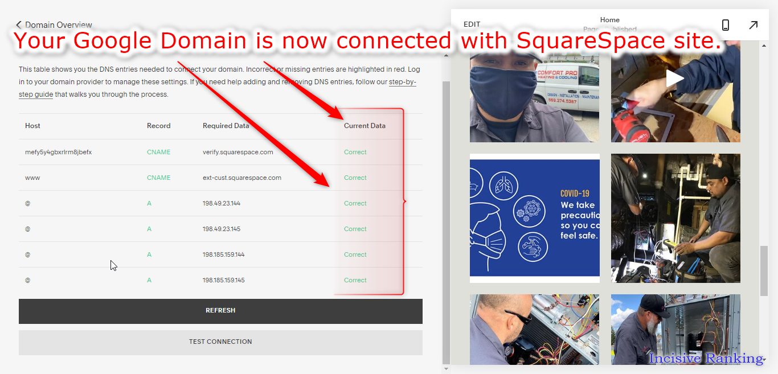The height and width of the screenshot is (374, 778).
Task: Click the right preview scrollbar thumb
Action: 764,271
